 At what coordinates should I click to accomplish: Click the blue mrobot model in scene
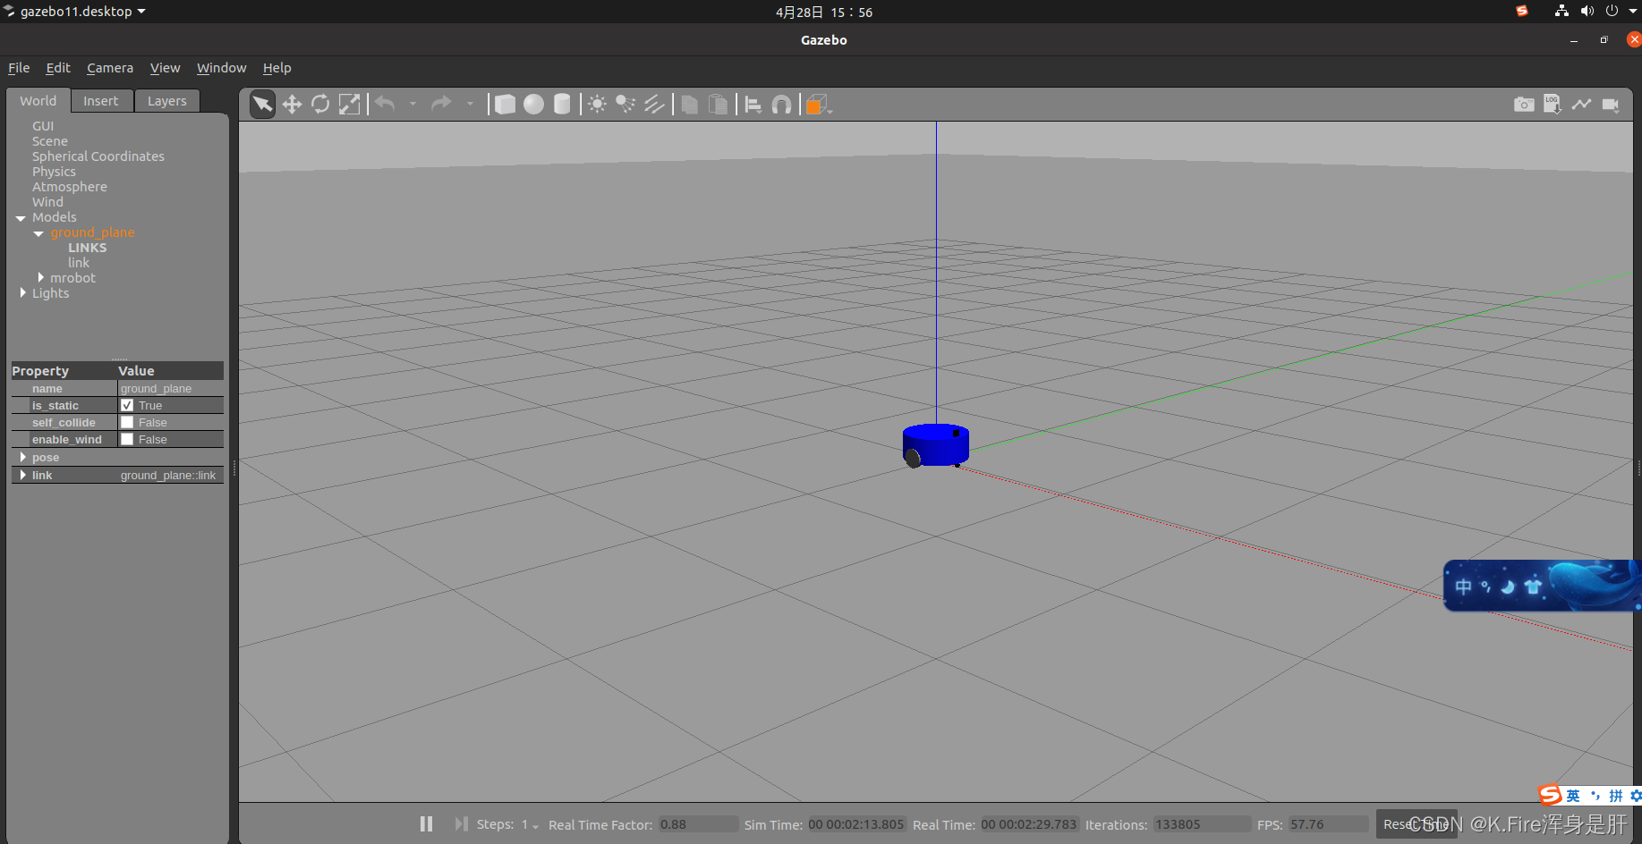coord(936,444)
